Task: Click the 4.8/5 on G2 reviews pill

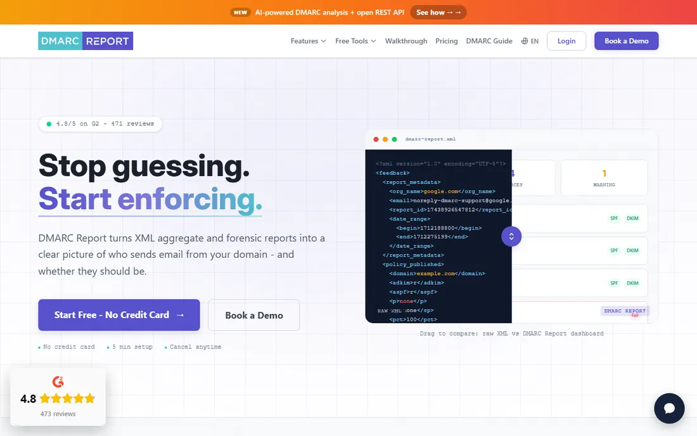Action: click(101, 124)
